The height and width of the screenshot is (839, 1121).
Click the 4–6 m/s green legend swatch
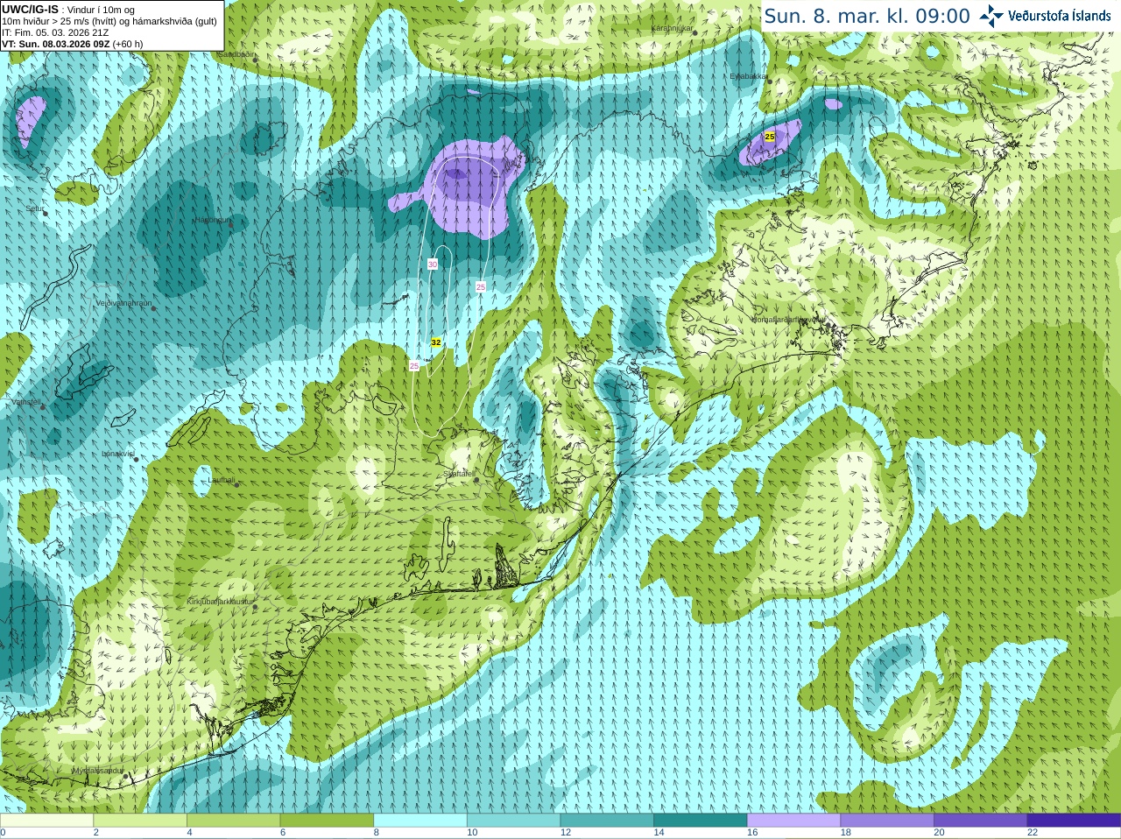pyautogui.click(x=233, y=821)
